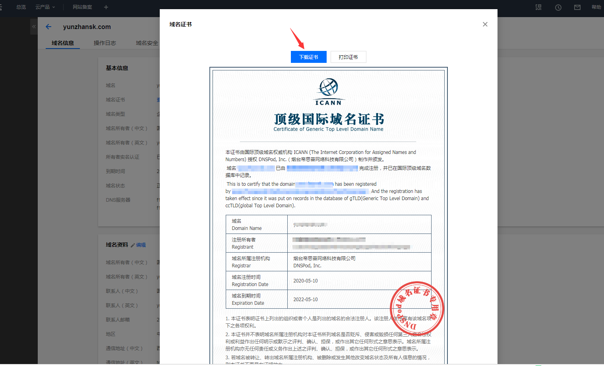
Task: Click the 所有者实名认证 row label
Action: 122,157
